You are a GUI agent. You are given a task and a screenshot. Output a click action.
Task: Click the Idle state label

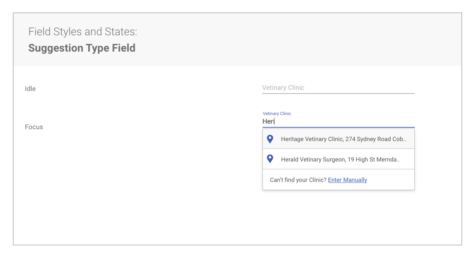click(x=30, y=89)
